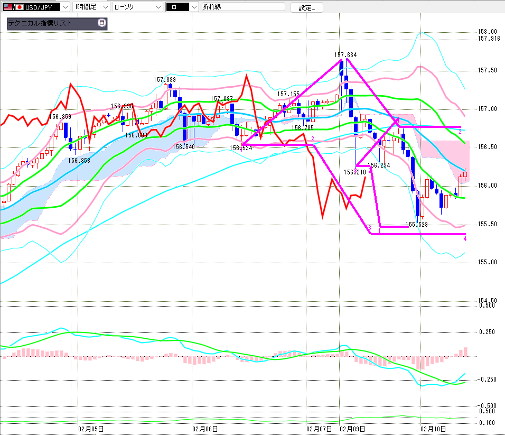Click the rightmost MACD histogram bar
This screenshot has width=505, height=435.
point(465,351)
